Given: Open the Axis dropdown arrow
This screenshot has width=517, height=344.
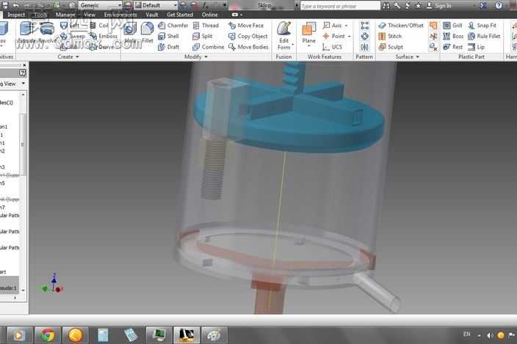Looking at the screenshot, I should (x=346, y=26).
